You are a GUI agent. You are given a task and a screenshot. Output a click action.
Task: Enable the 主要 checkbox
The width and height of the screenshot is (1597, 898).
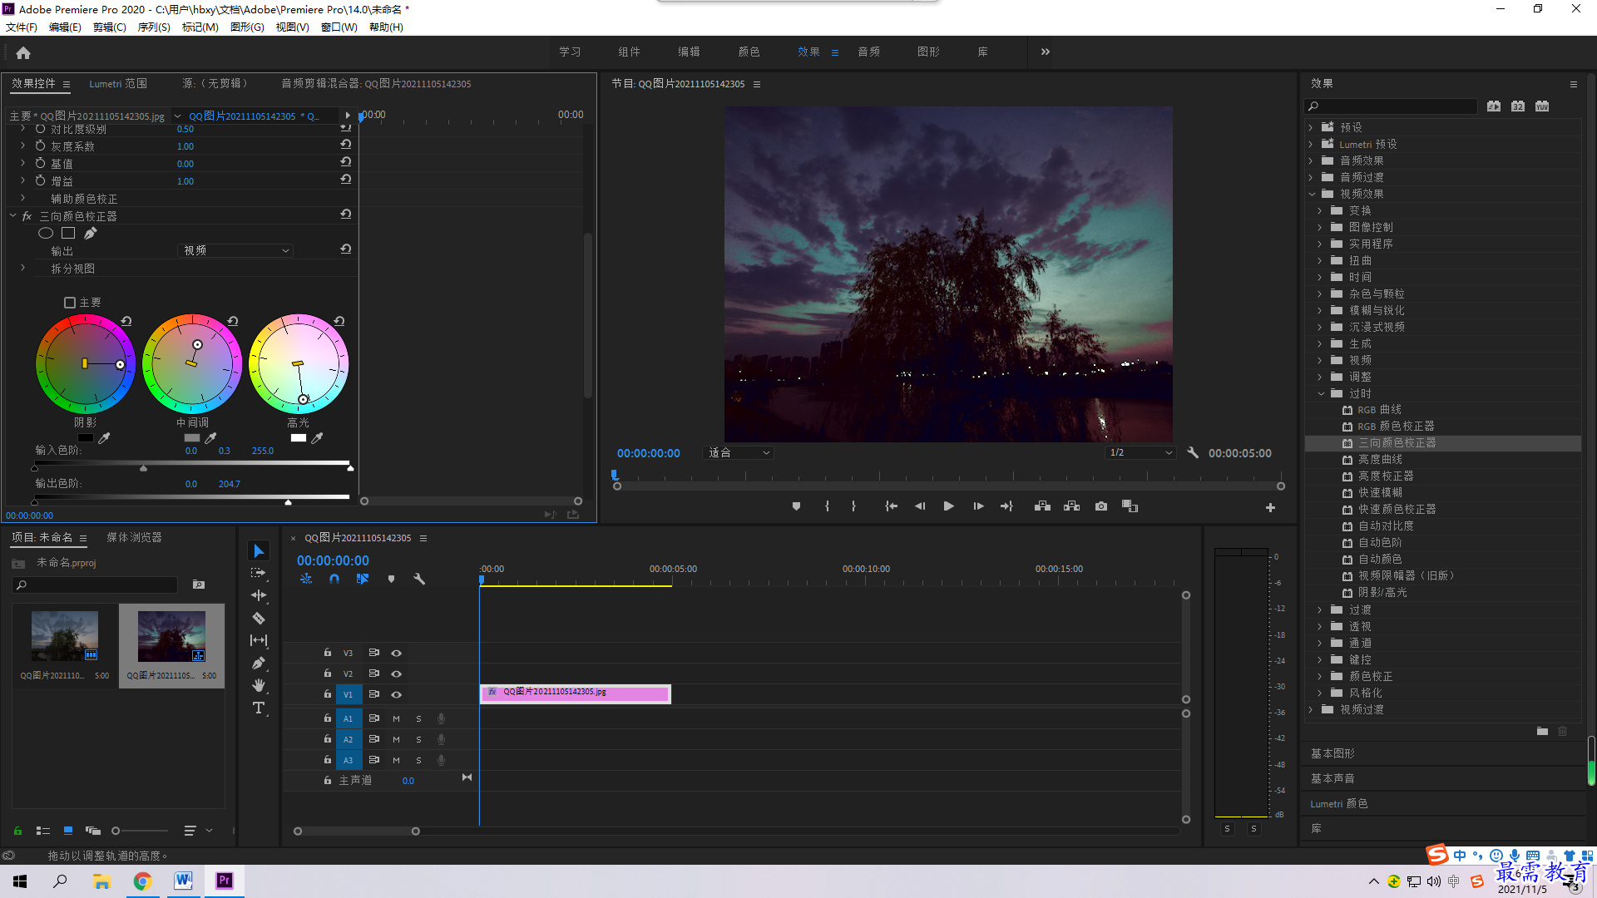pos(70,303)
